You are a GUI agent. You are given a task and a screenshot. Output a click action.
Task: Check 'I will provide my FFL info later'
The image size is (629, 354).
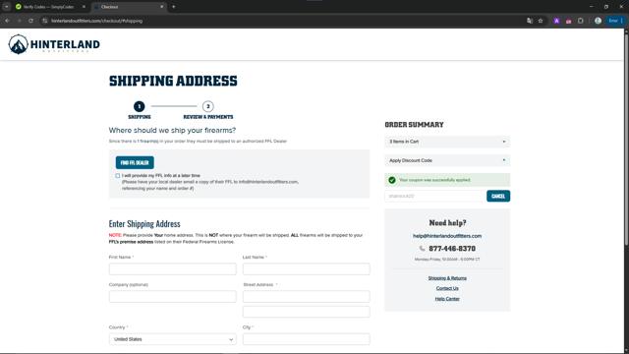point(118,176)
